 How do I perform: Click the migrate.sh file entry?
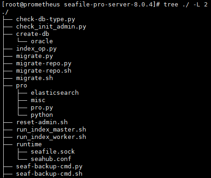pyautogui.click(x=35, y=78)
